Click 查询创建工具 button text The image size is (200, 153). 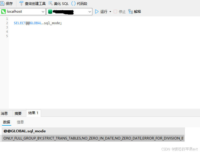click(x=35, y=3)
